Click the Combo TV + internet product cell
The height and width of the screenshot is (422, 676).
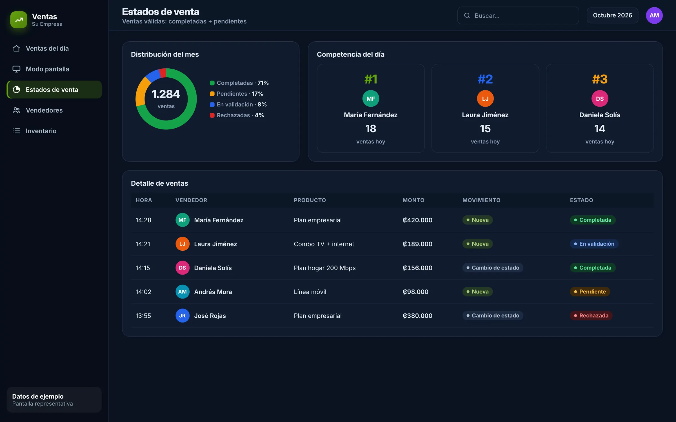pos(324,244)
